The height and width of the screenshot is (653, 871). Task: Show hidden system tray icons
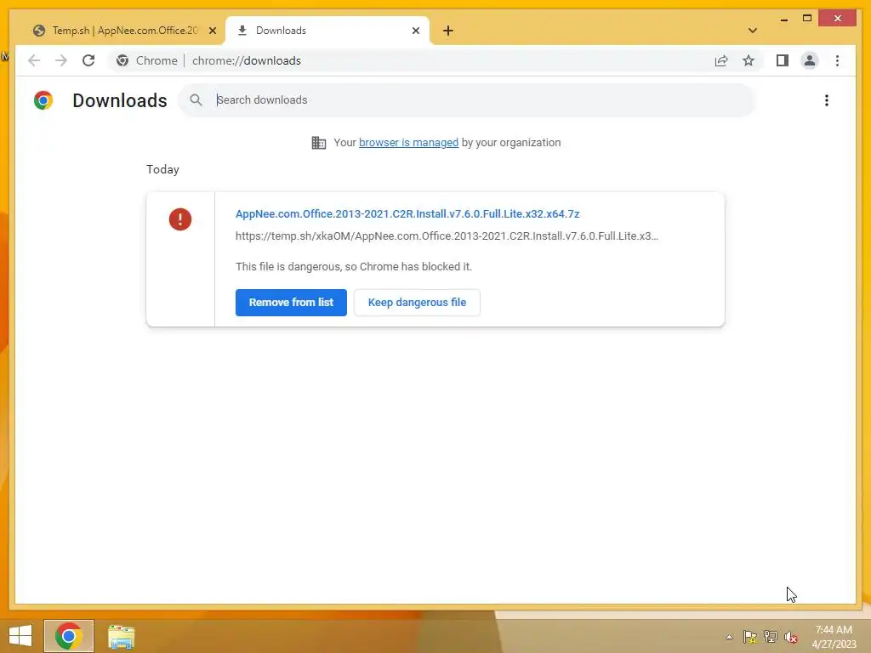729,637
